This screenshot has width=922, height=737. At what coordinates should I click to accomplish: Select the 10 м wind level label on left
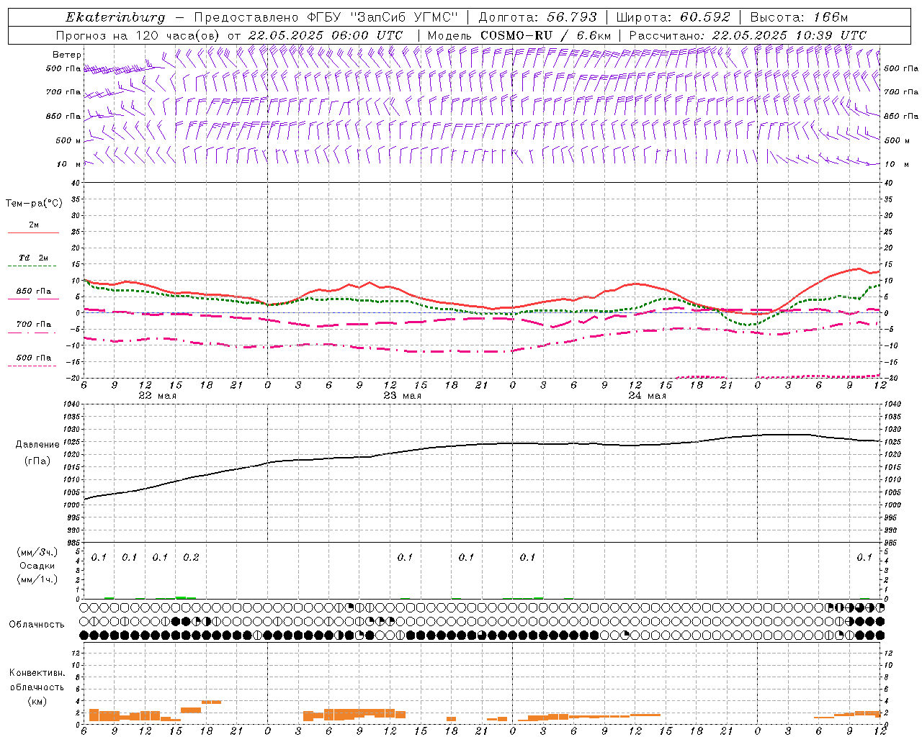tap(69, 164)
